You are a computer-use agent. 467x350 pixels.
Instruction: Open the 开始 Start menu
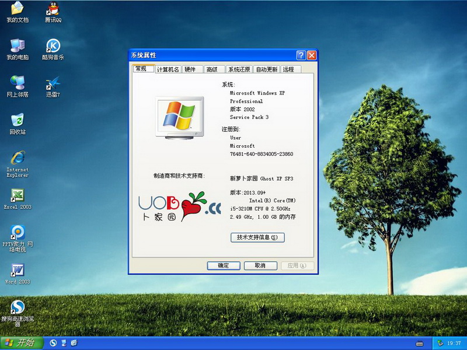[x=20, y=343]
